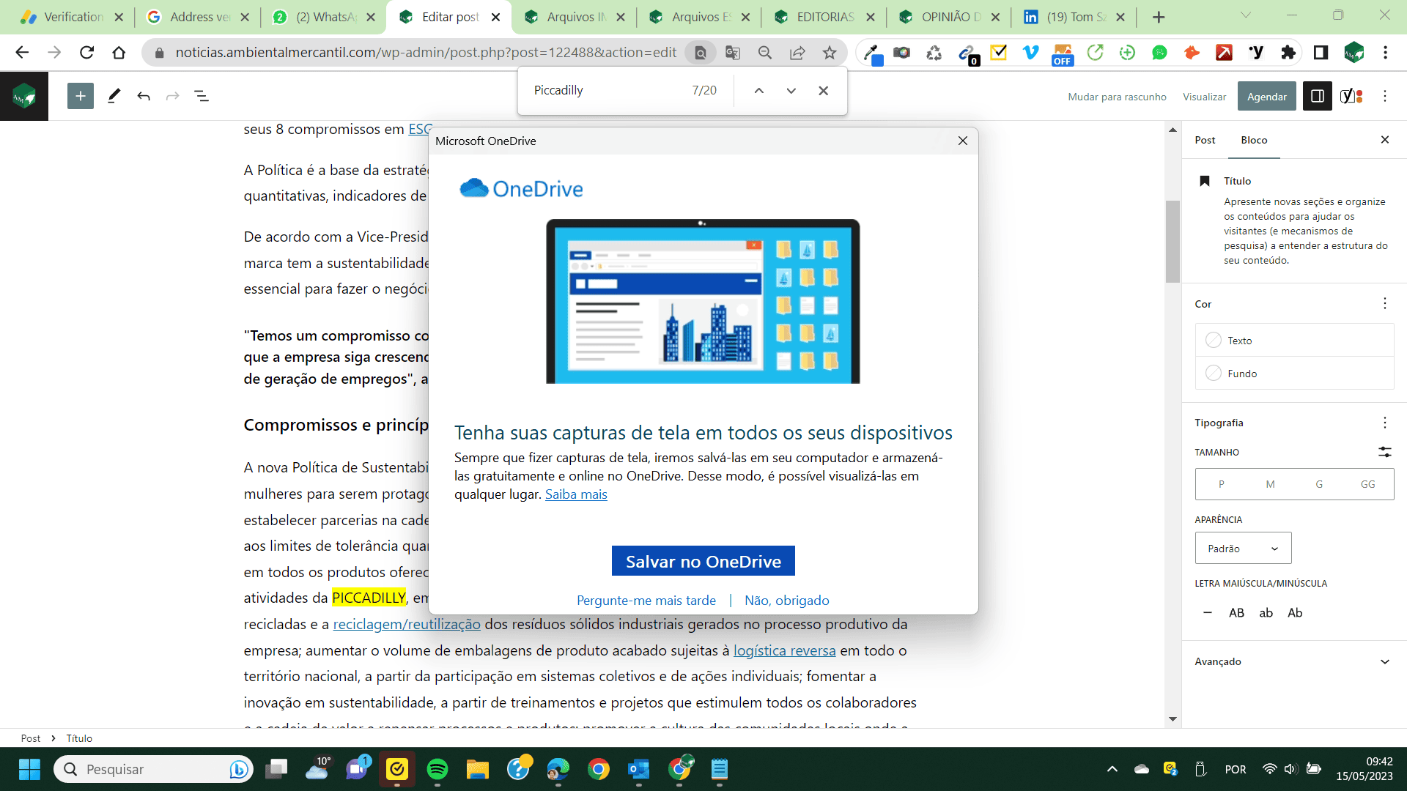
Task: Click Mudar para rascunho
Action: pos(1117,97)
